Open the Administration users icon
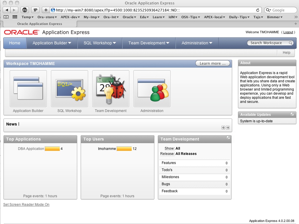 [x=152, y=89]
